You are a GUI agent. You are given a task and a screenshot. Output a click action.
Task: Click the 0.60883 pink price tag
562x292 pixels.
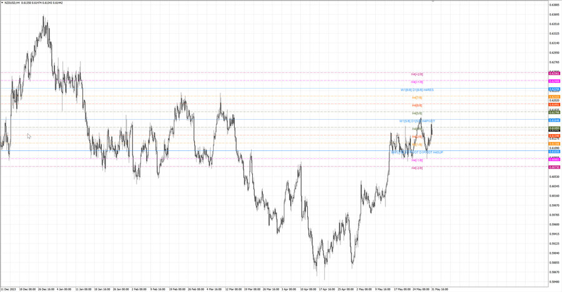click(555, 160)
